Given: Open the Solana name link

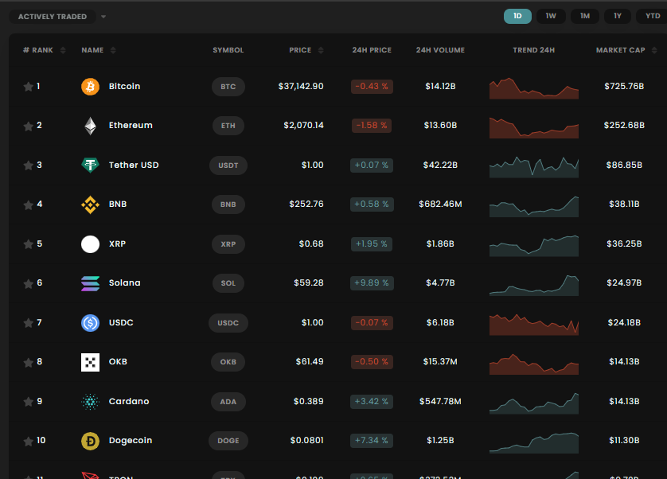Looking at the screenshot, I should point(125,283).
